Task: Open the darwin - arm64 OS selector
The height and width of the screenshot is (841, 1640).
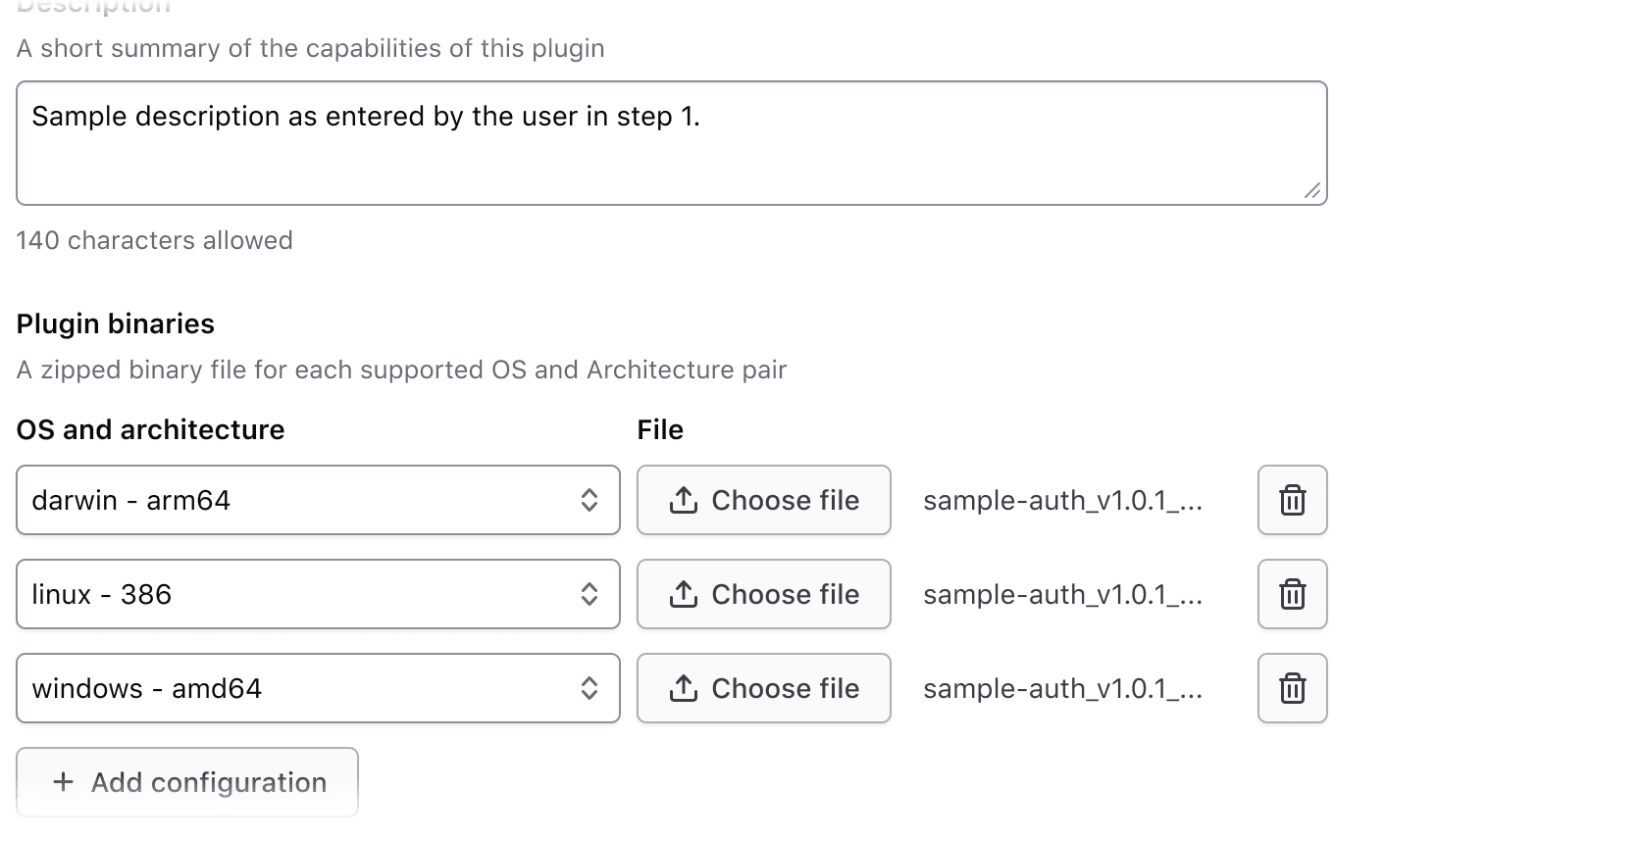Action: pos(318,500)
